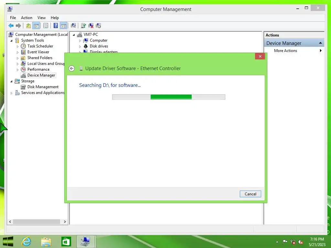Select Performance tree item
The image size is (331, 248).
pyautogui.click(x=38, y=69)
